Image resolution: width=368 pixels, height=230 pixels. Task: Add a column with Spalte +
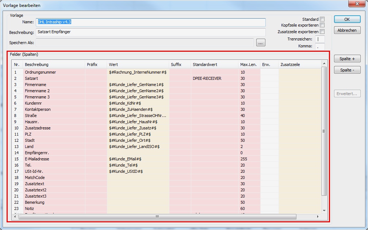point(347,59)
